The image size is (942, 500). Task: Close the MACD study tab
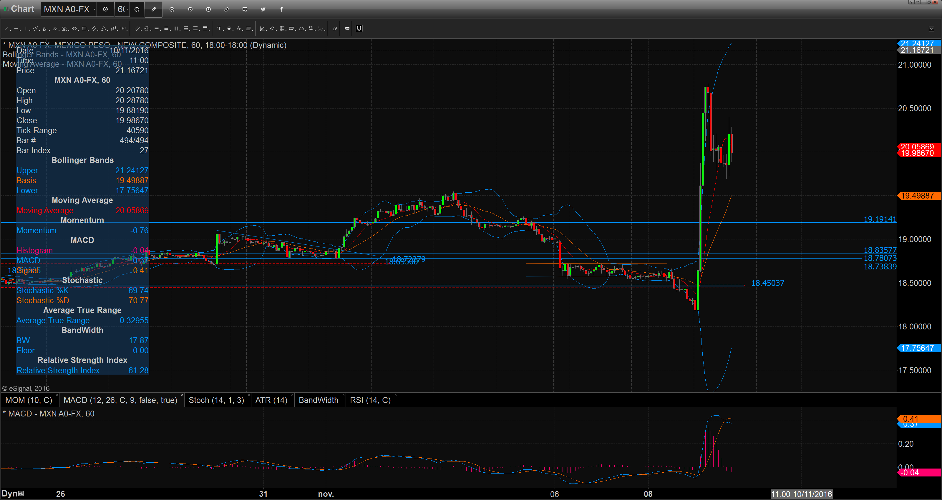coord(182,395)
